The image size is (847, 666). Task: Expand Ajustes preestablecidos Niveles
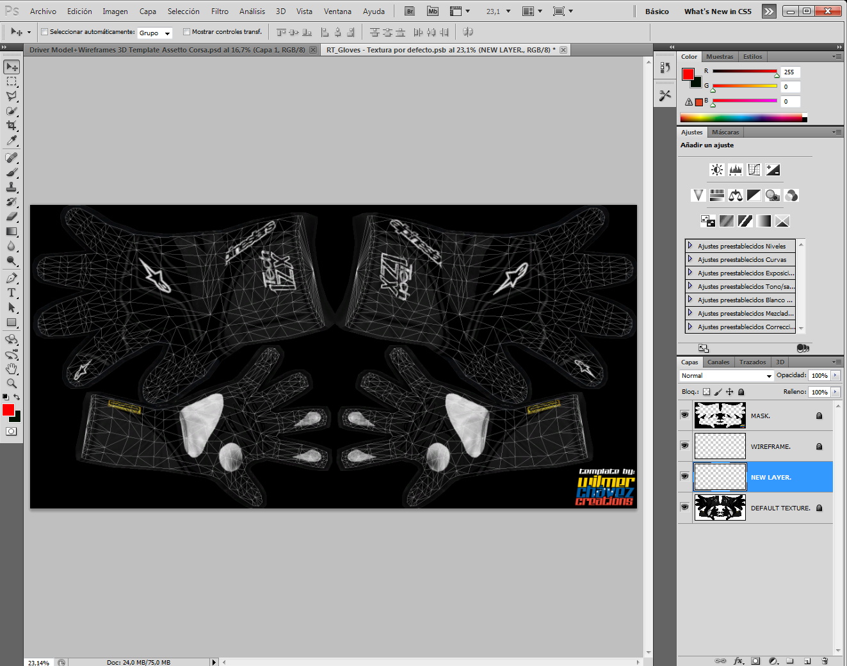690,246
